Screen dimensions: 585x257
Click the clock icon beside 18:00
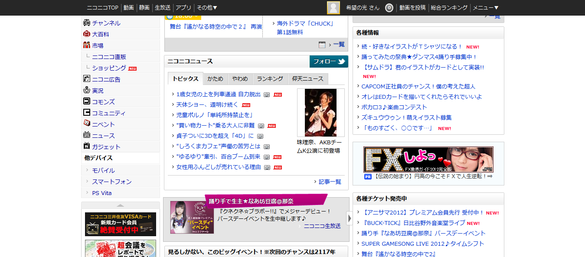point(169,17)
